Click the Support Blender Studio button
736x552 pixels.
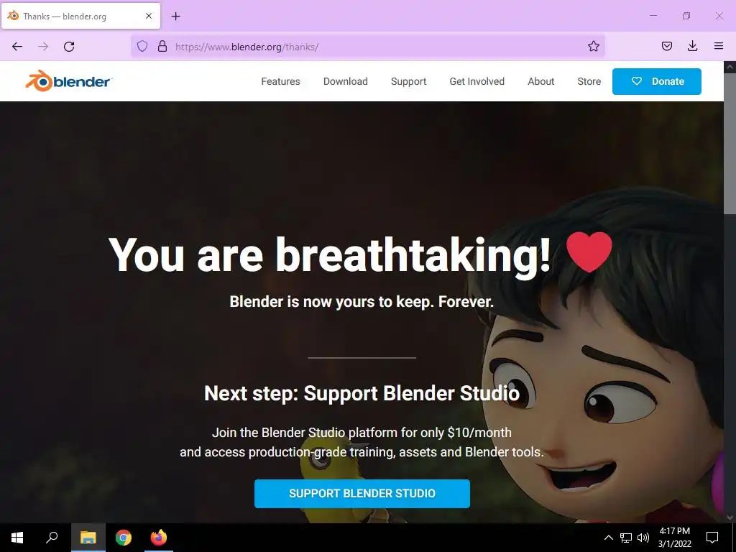click(x=362, y=493)
